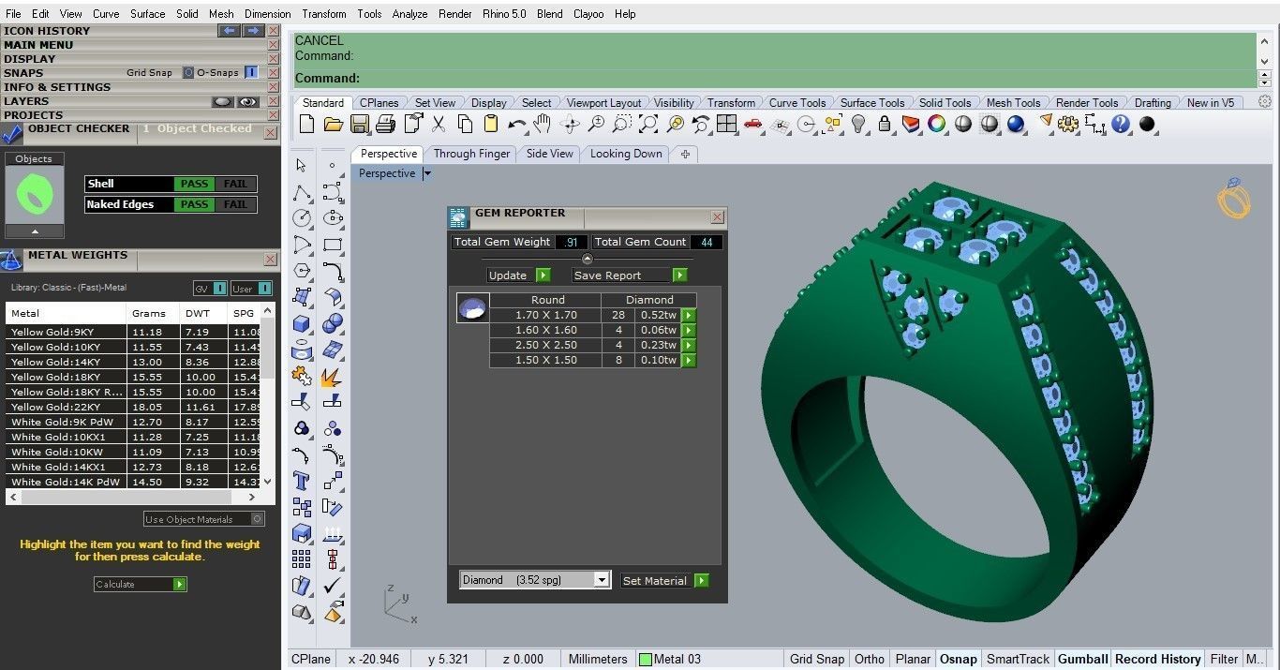Toggle the oval icon in LAYERS row
1280x670 pixels.
(222, 101)
